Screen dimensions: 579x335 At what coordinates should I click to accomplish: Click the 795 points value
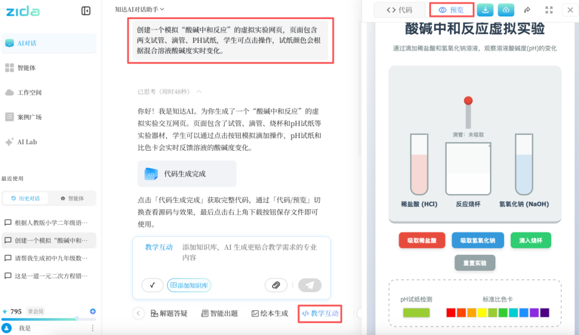[x=16, y=311]
